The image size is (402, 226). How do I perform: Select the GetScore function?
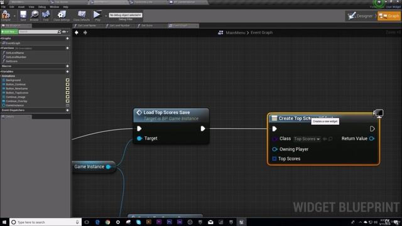(11, 62)
